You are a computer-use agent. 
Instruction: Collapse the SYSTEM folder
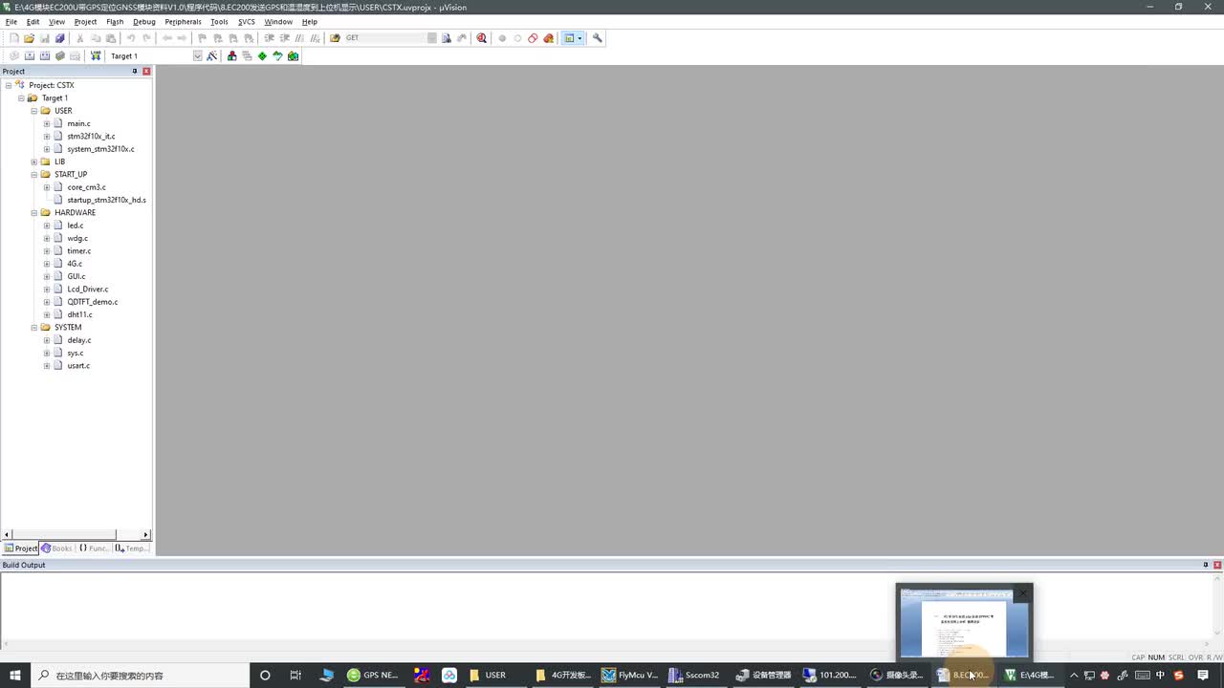(x=33, y=327)
